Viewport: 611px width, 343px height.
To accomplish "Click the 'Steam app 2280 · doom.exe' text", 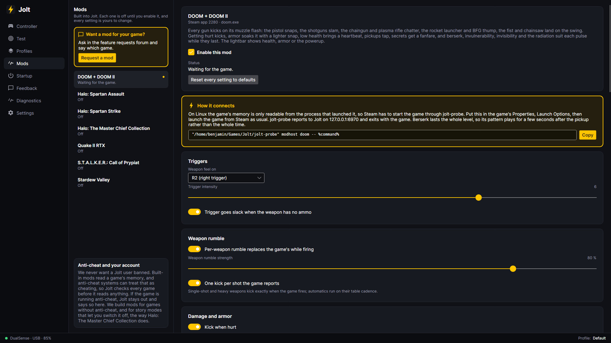I will coord(213,22).
